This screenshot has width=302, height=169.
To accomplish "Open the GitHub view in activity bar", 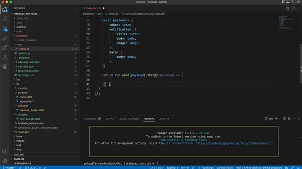I will click(x=5, y=67).
